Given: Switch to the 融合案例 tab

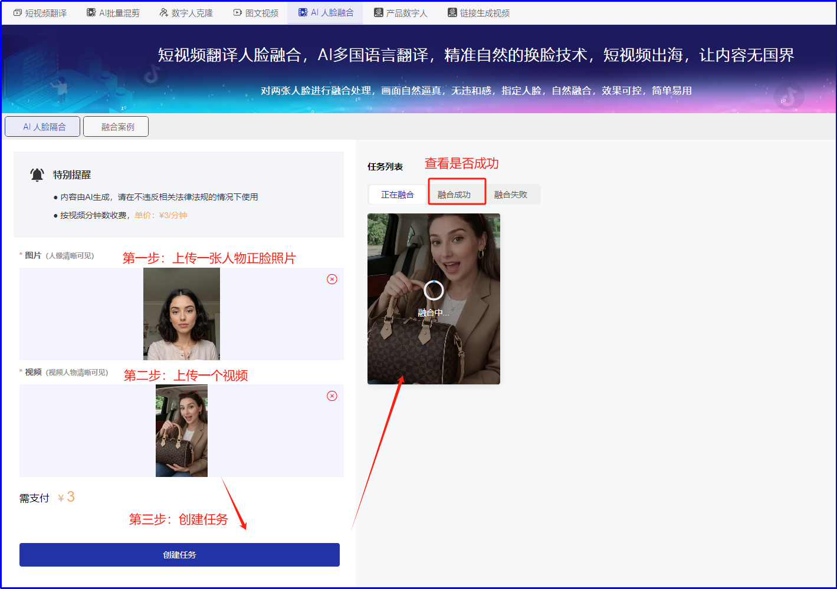Looking at the screenshot, I should 116,127.
